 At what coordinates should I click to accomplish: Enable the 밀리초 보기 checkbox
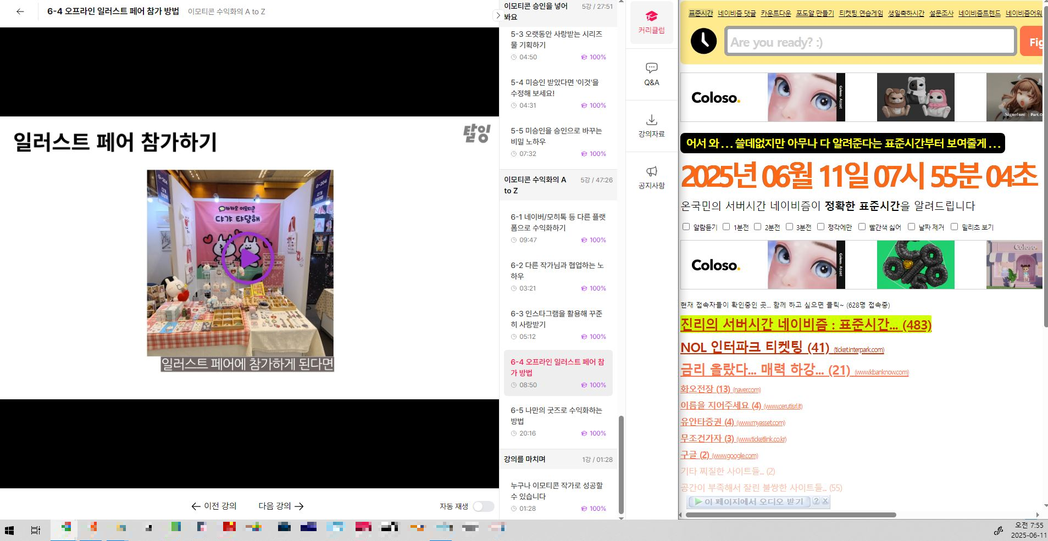pos(954,226)
